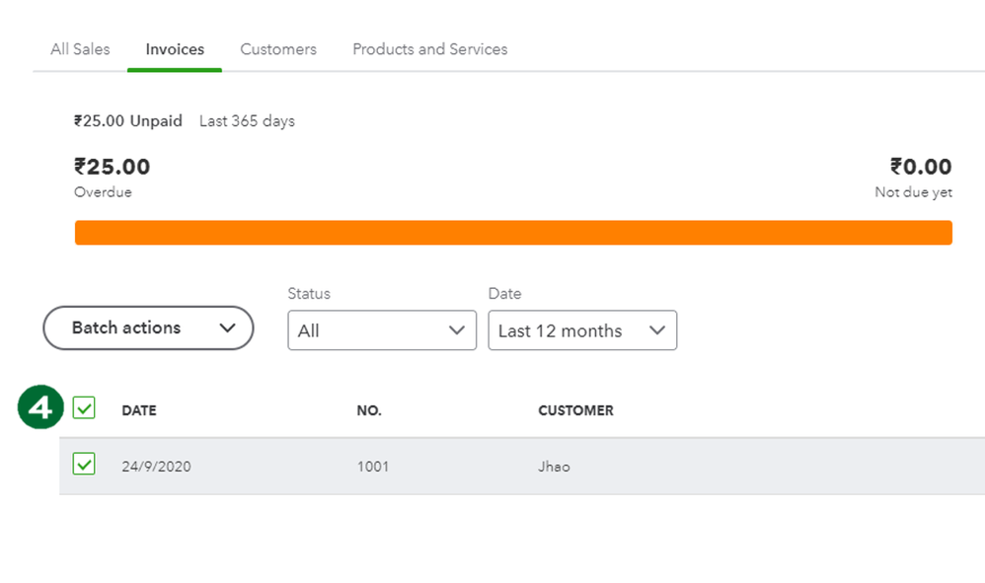Open the All Sales tab

click(80, 49)
